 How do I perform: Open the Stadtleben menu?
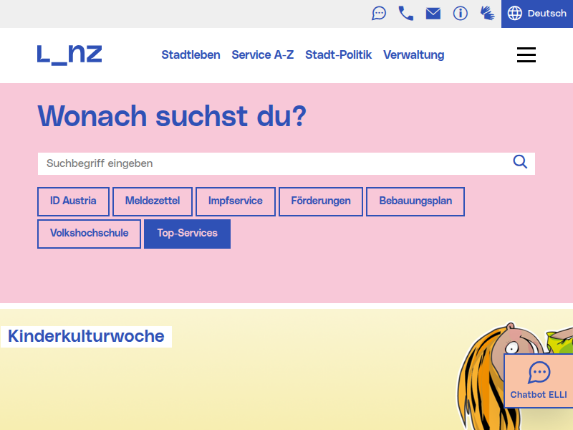(191, 55)
